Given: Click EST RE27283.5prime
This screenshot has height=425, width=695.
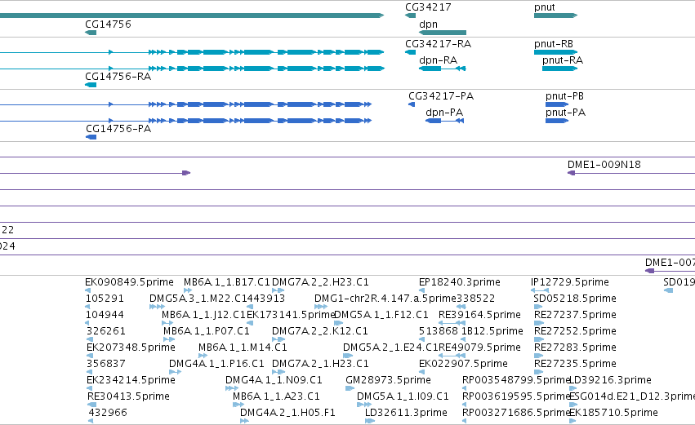Looking at the screenshot, I should click(575, 348).
